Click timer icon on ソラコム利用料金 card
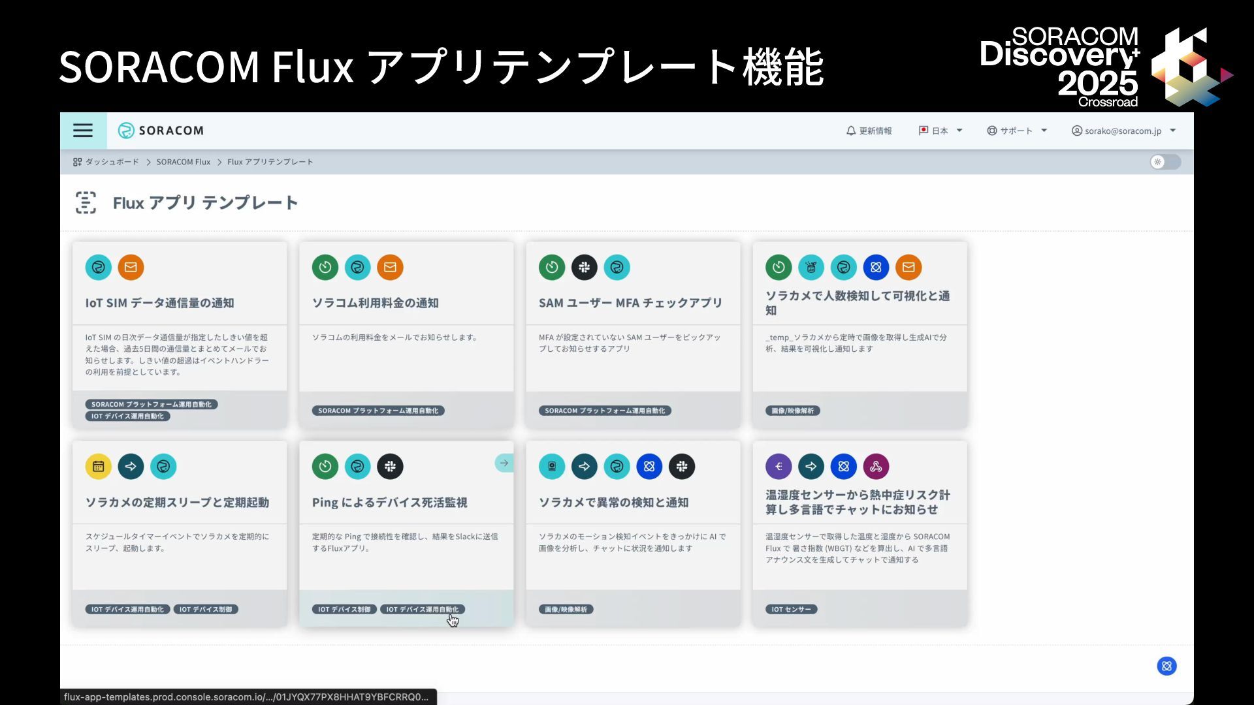The image size is (1254, 705). point(325,267)
